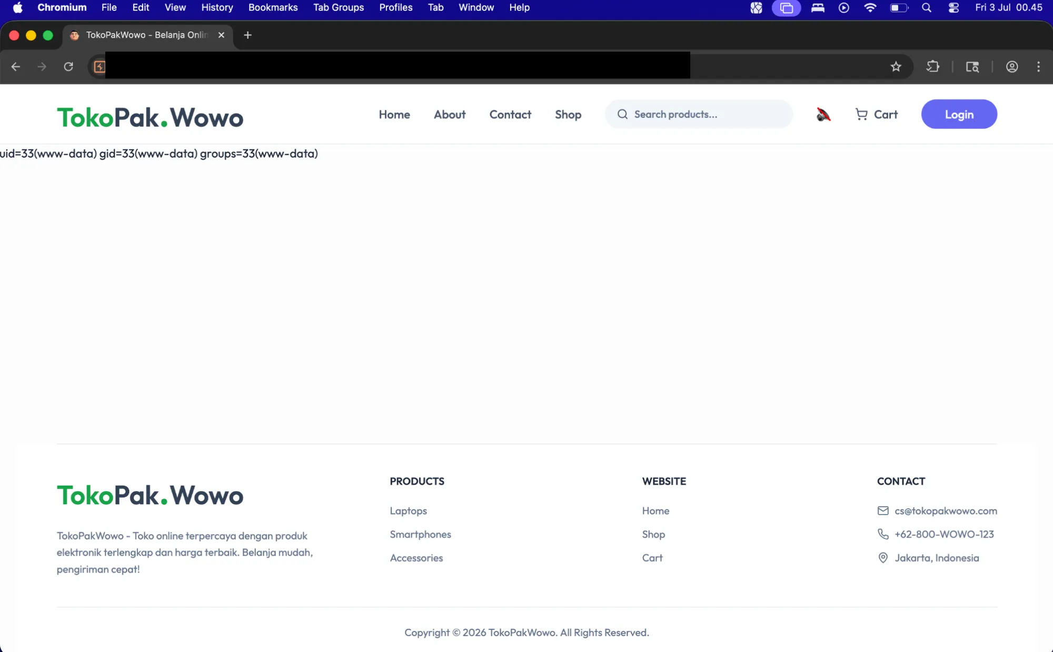Image resolution: width=1053 pixels, height=652 pixels.
Task: Click the Search products input field
Action: [699, 114]
